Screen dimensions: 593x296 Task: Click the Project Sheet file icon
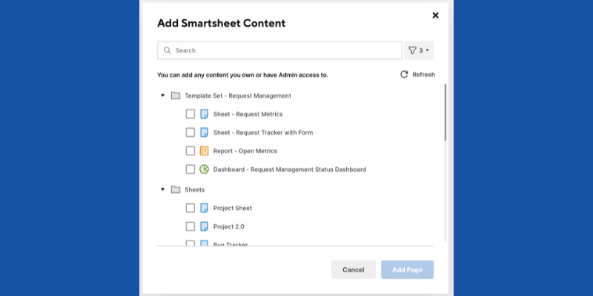coord(204,208)
